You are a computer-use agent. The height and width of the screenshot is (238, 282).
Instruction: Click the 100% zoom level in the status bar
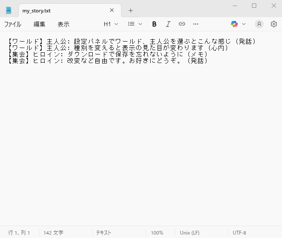click(x=157, y=232)
